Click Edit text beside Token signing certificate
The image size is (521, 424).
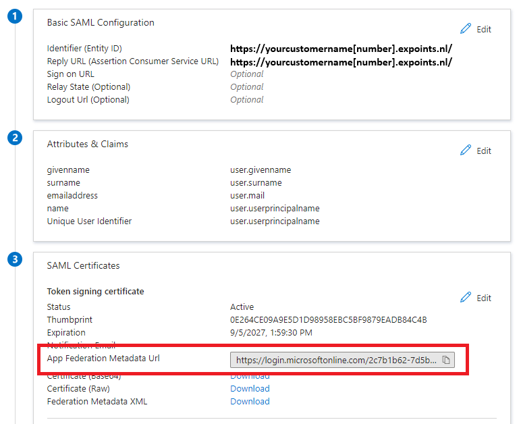(484, 298)
